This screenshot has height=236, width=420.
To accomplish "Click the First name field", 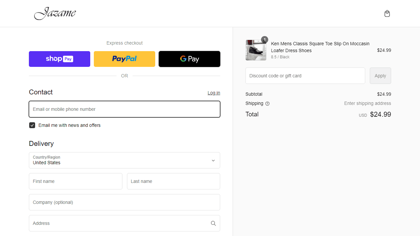I will [x=75, y=181].
